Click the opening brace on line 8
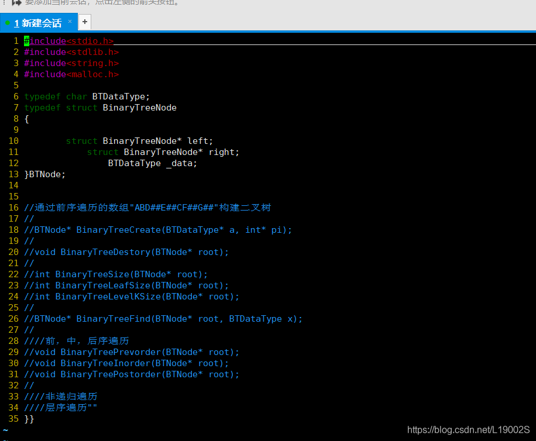536x441 pixels. point(27,119)
